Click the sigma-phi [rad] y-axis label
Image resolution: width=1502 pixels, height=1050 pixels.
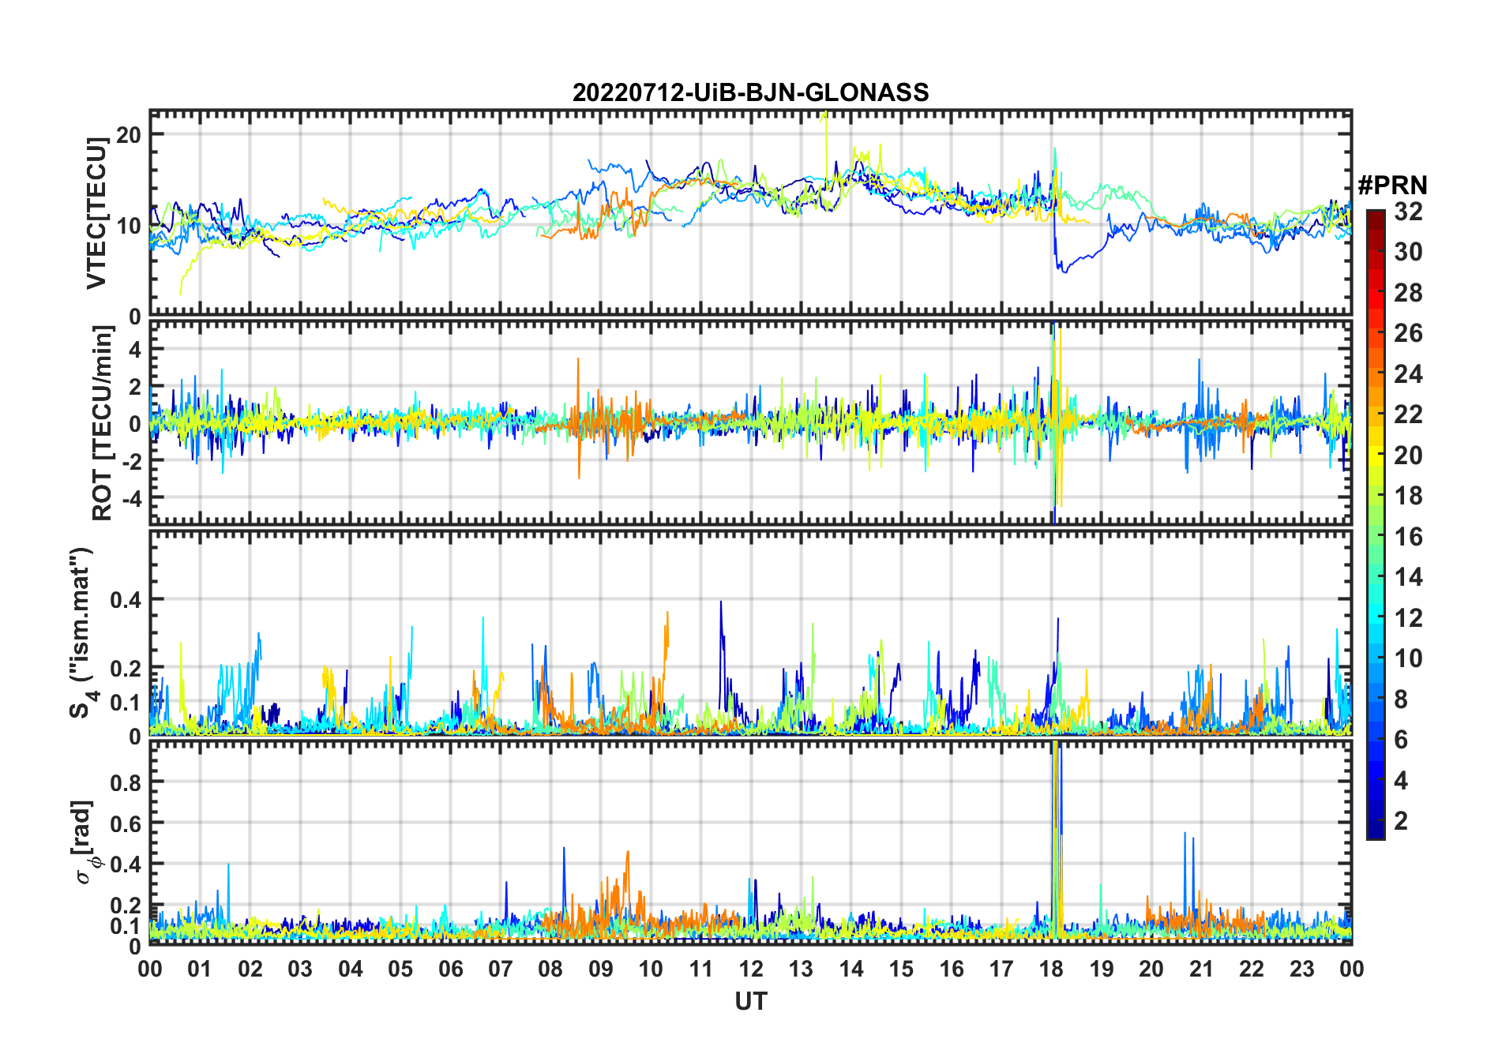(x=82, y=842)
